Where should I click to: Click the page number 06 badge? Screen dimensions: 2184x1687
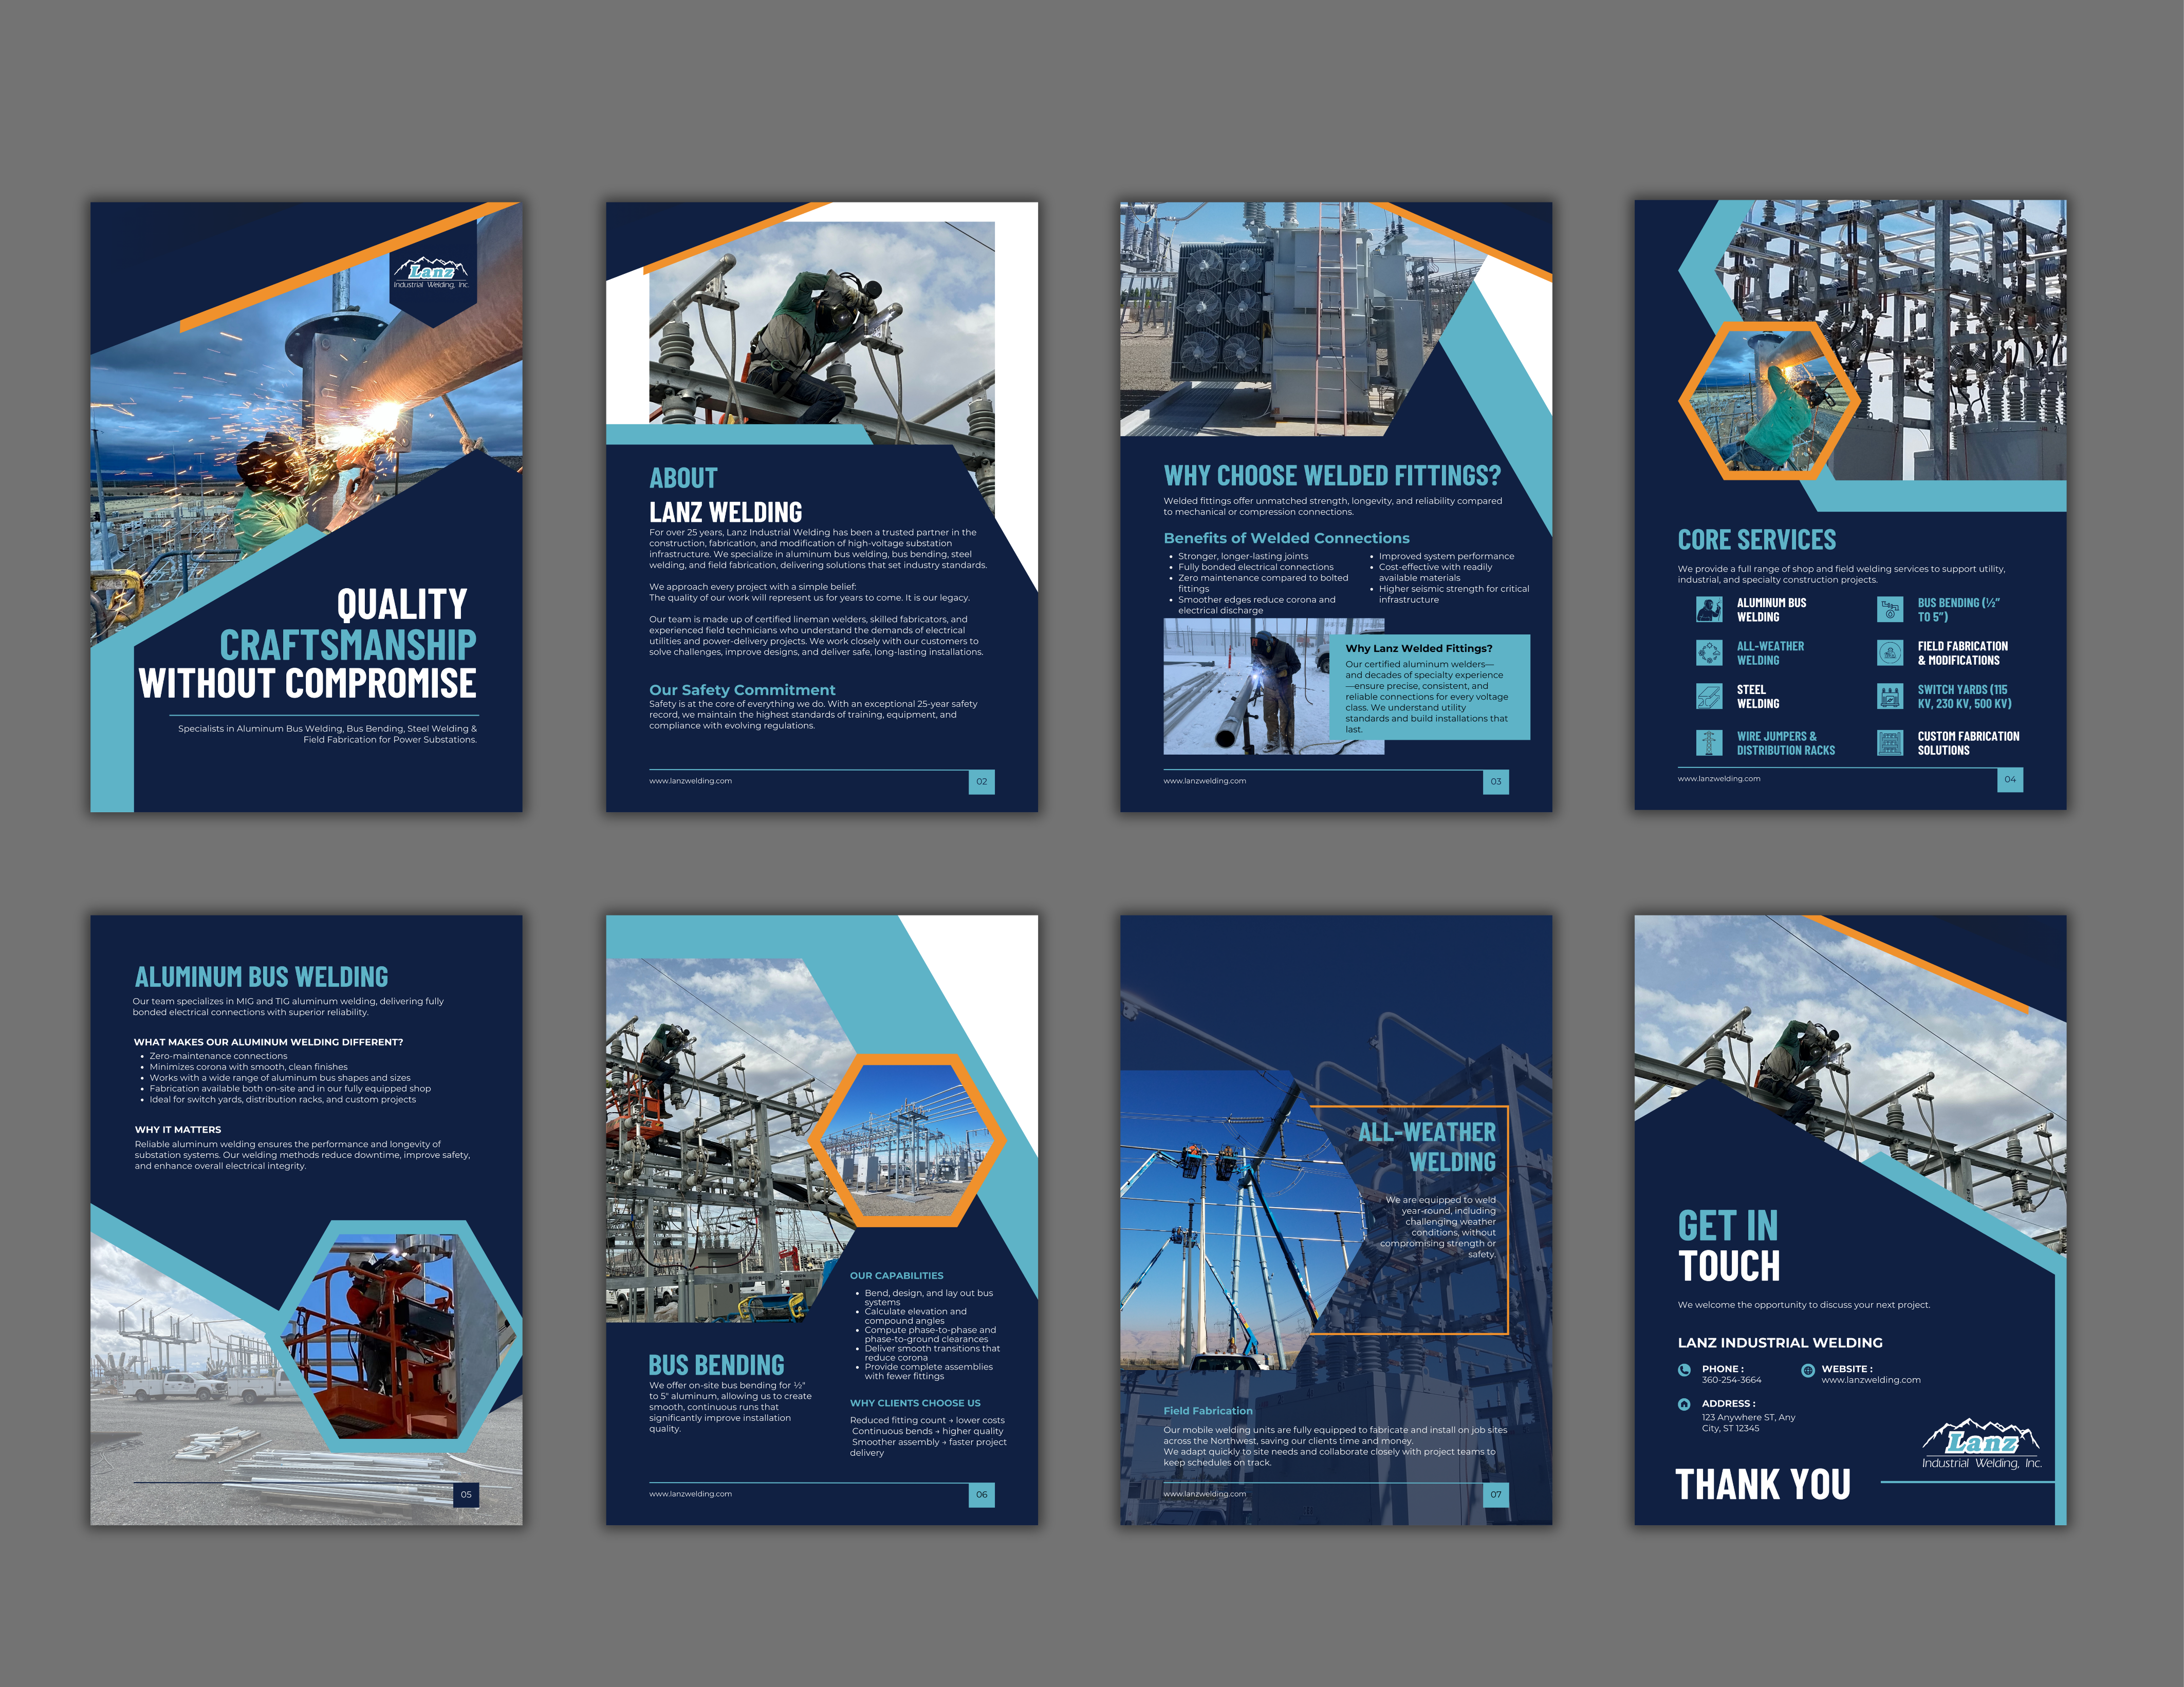[983, 1494]
